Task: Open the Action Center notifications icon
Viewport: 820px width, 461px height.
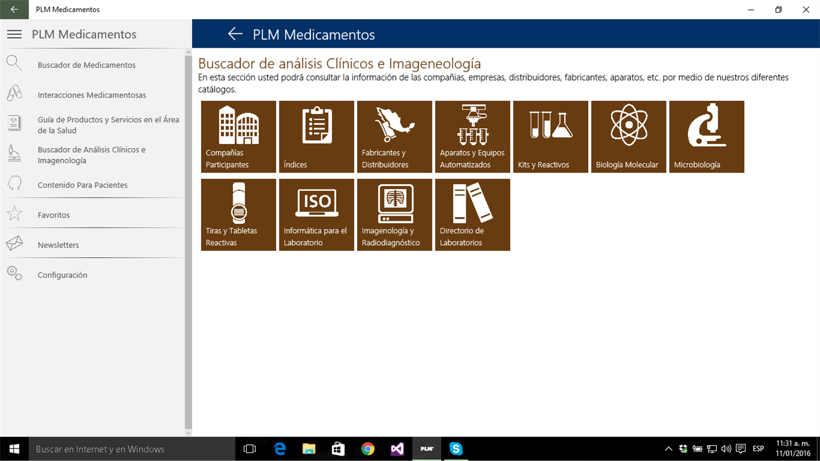Action: click(x=741, y=449)
